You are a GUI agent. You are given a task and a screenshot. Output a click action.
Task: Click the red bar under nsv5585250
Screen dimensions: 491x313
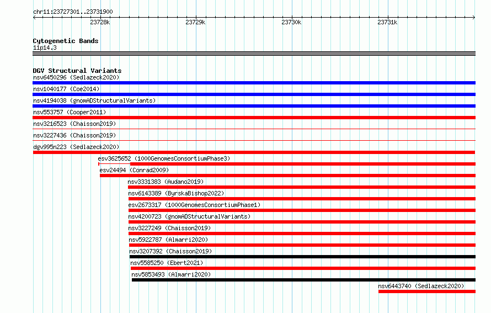tap(303, 268)
